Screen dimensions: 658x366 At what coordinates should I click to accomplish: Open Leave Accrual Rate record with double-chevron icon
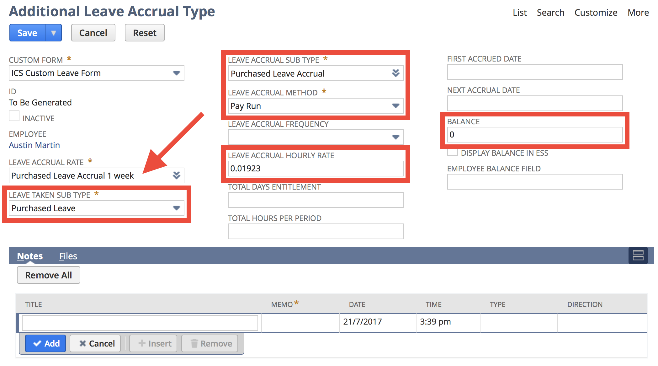tap(177, 175)
